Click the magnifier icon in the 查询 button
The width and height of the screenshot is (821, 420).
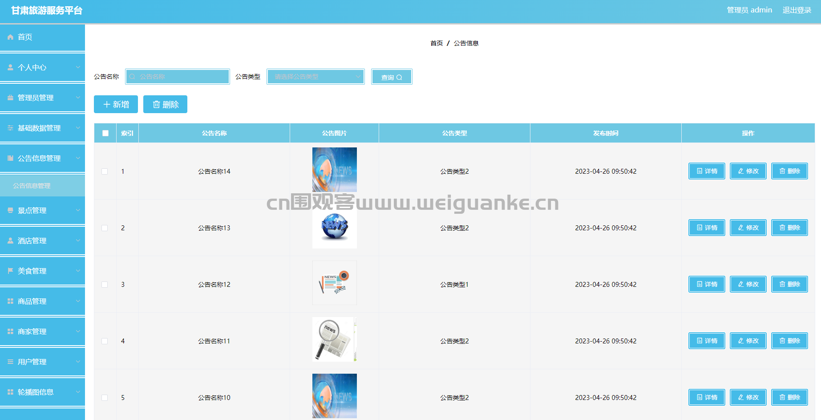click(399, 77)
